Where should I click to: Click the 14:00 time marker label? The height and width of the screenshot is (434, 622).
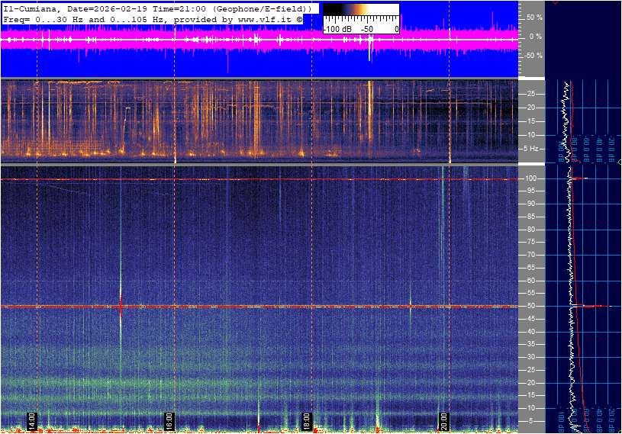[x=32, y=421]
